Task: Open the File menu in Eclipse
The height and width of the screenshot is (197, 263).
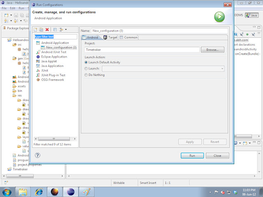Action: pos(4,8)
